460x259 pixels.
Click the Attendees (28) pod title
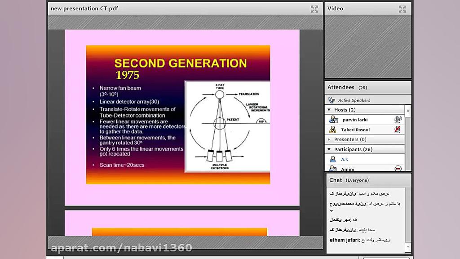pos(347,88)
